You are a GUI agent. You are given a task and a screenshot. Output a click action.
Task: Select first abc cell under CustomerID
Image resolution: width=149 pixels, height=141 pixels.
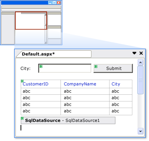(41, 91)
